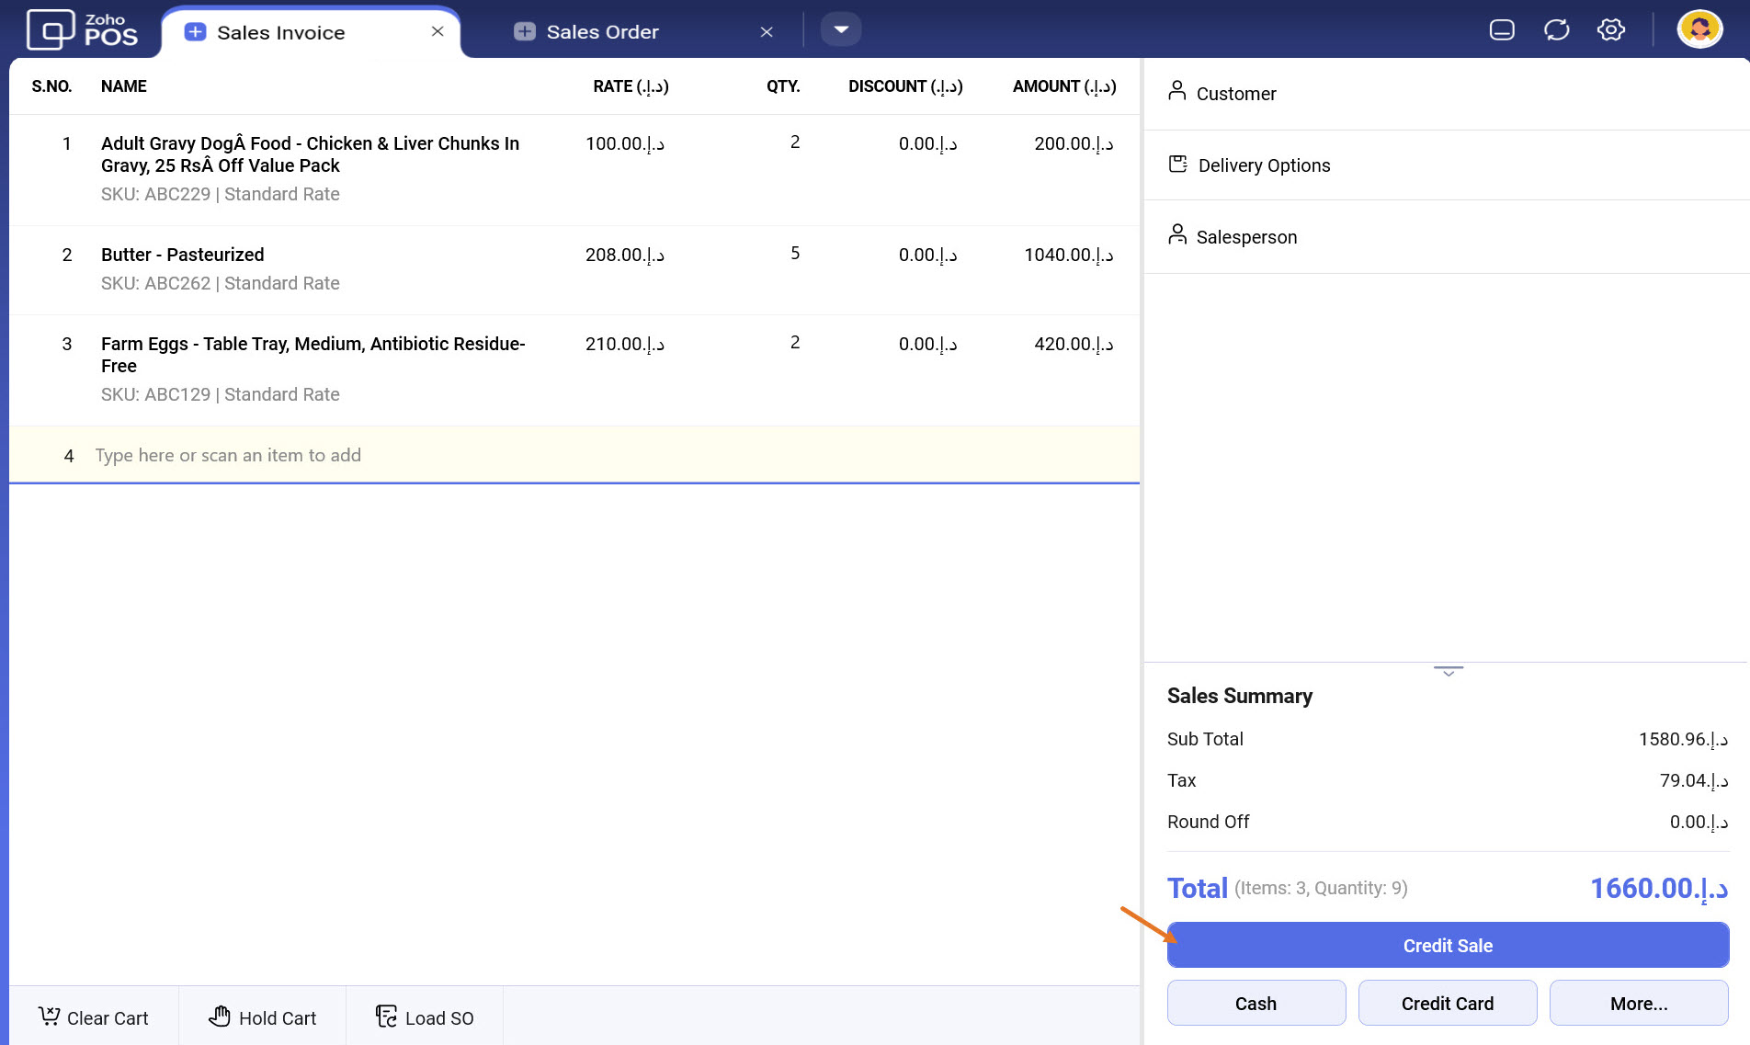Screen dimensions: 1750x1045
Task: Choose Cash payment method
Action: (1256, 1003)
